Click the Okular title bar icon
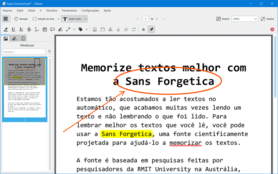Image resolution: width=278 pixels, height=174 pixels. tap(3, 3)
